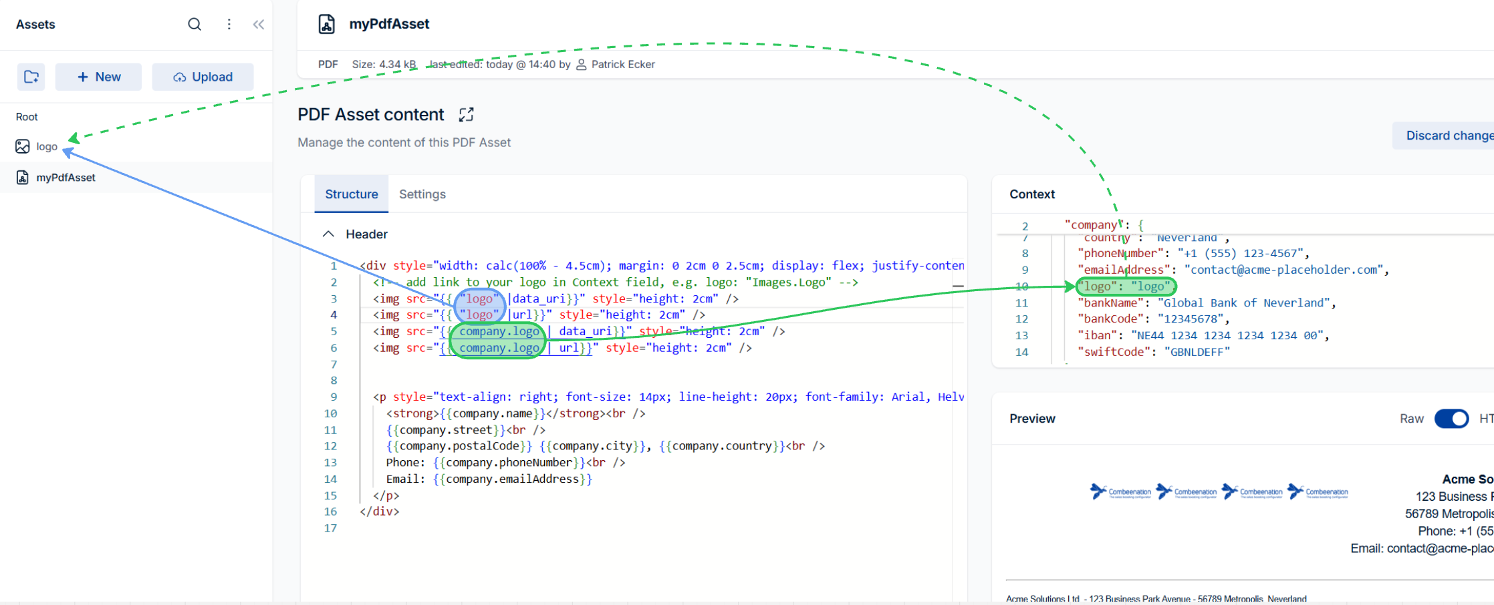Select the Root folder in assets tree
Viewport: 1494px width, 605px height.
[27, 117]
